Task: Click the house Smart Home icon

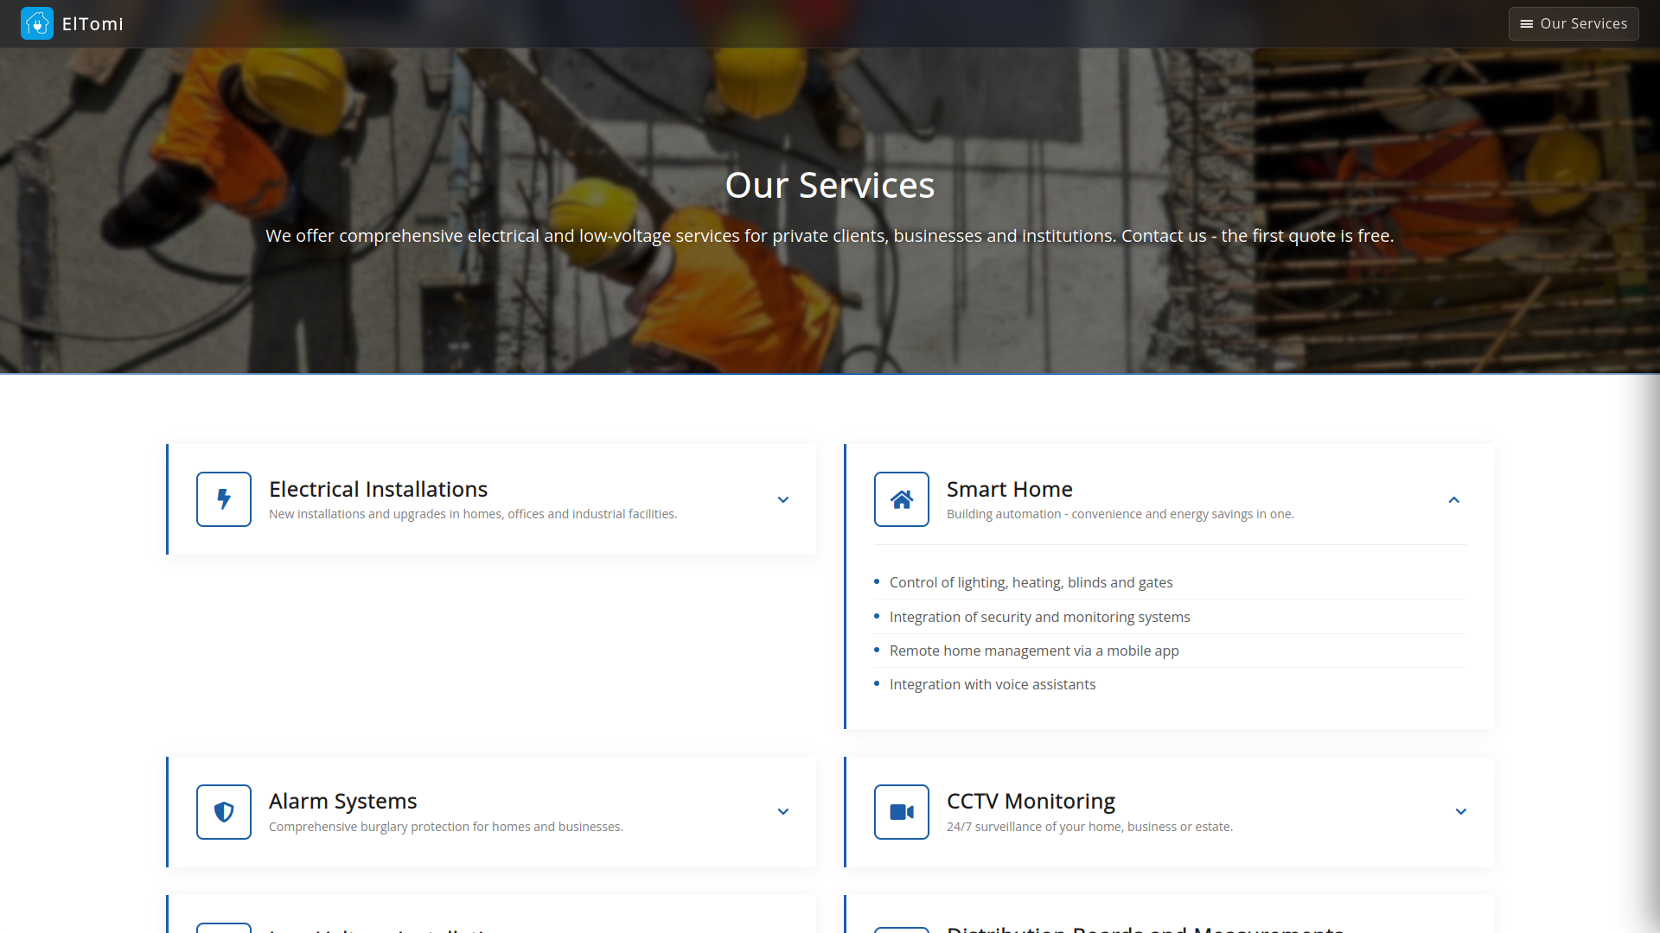Action: click(902, 499)
